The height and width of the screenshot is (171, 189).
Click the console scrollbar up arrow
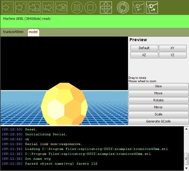tap(186, 129)
